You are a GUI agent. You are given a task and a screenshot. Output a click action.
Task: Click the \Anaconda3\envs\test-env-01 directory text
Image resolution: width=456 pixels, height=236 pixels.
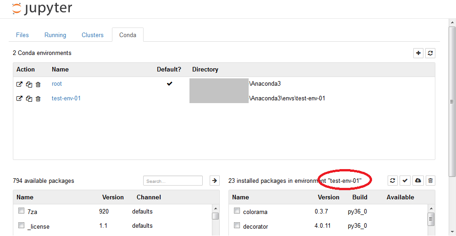click(287, 98)
